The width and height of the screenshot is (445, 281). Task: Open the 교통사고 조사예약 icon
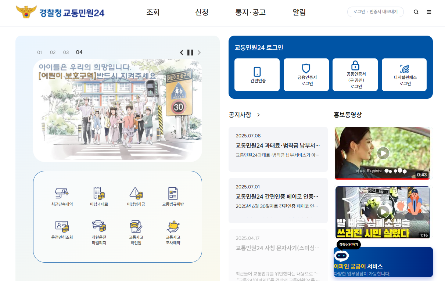coord(173,233)
